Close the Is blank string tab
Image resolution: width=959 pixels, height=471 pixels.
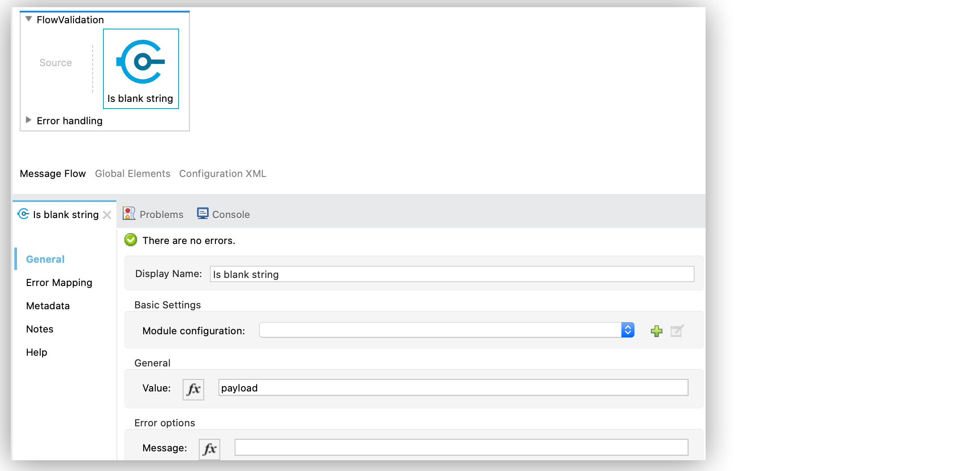tap(107, 215)
